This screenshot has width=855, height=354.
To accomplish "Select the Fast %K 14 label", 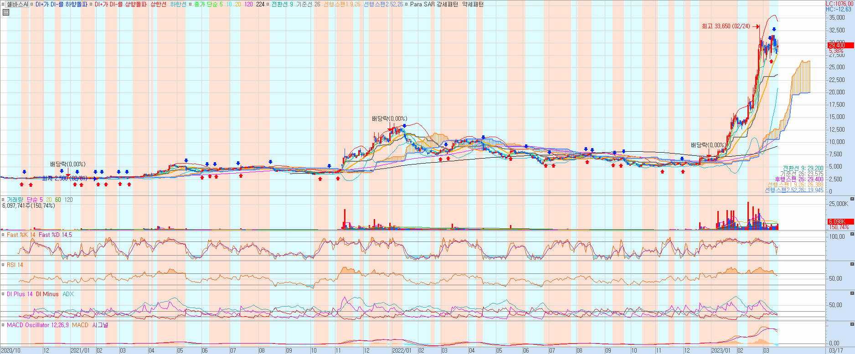I will 21,235.
